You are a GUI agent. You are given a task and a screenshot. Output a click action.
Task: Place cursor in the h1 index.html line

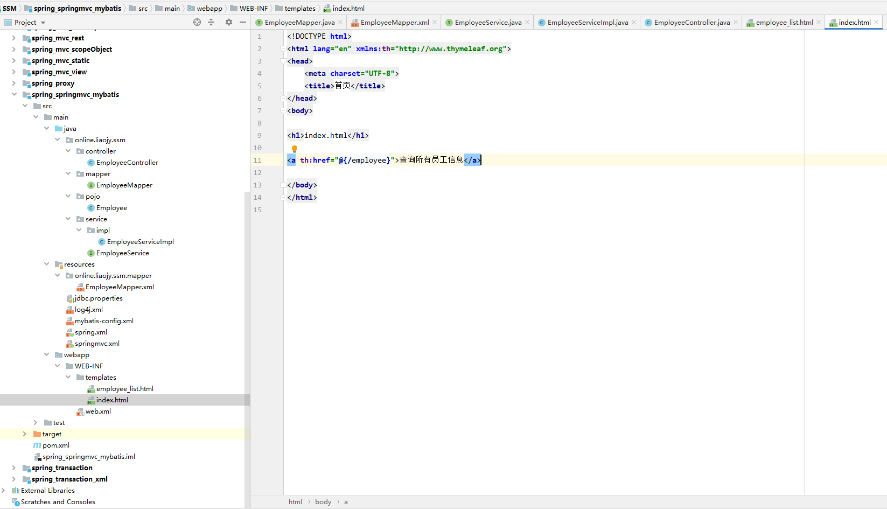(x=328, y=135)
